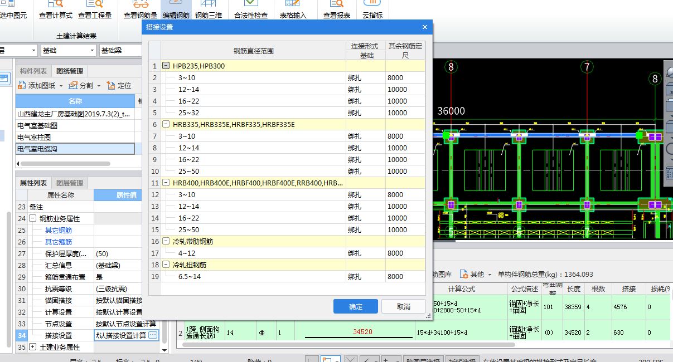The width and height of the screenshot is (673, 362).
Task: Close the 搭接设置 dialog
Action: tap(424, 27)
